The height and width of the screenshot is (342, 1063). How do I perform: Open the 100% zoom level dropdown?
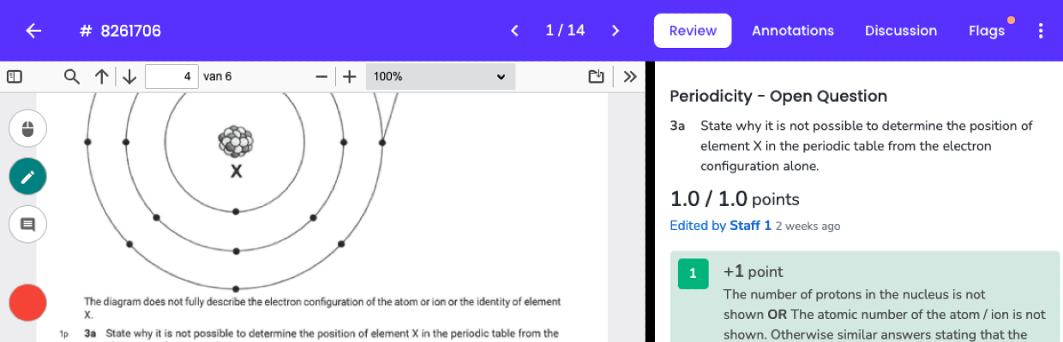coord(441,77)
